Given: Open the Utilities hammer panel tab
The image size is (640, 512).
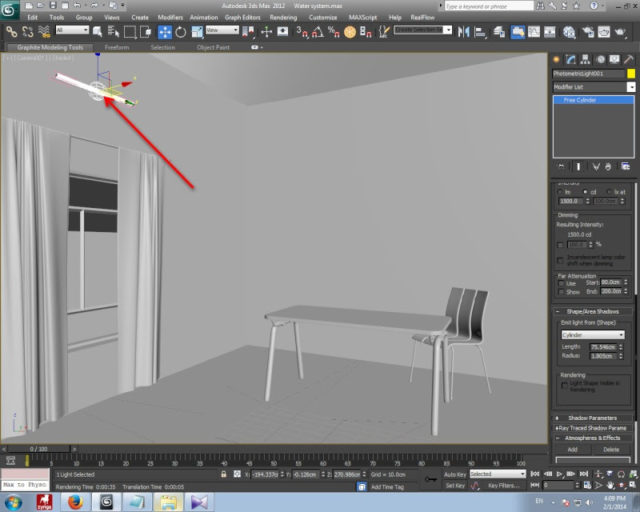Looking at the screenshot, I should [x=629, y=60].
